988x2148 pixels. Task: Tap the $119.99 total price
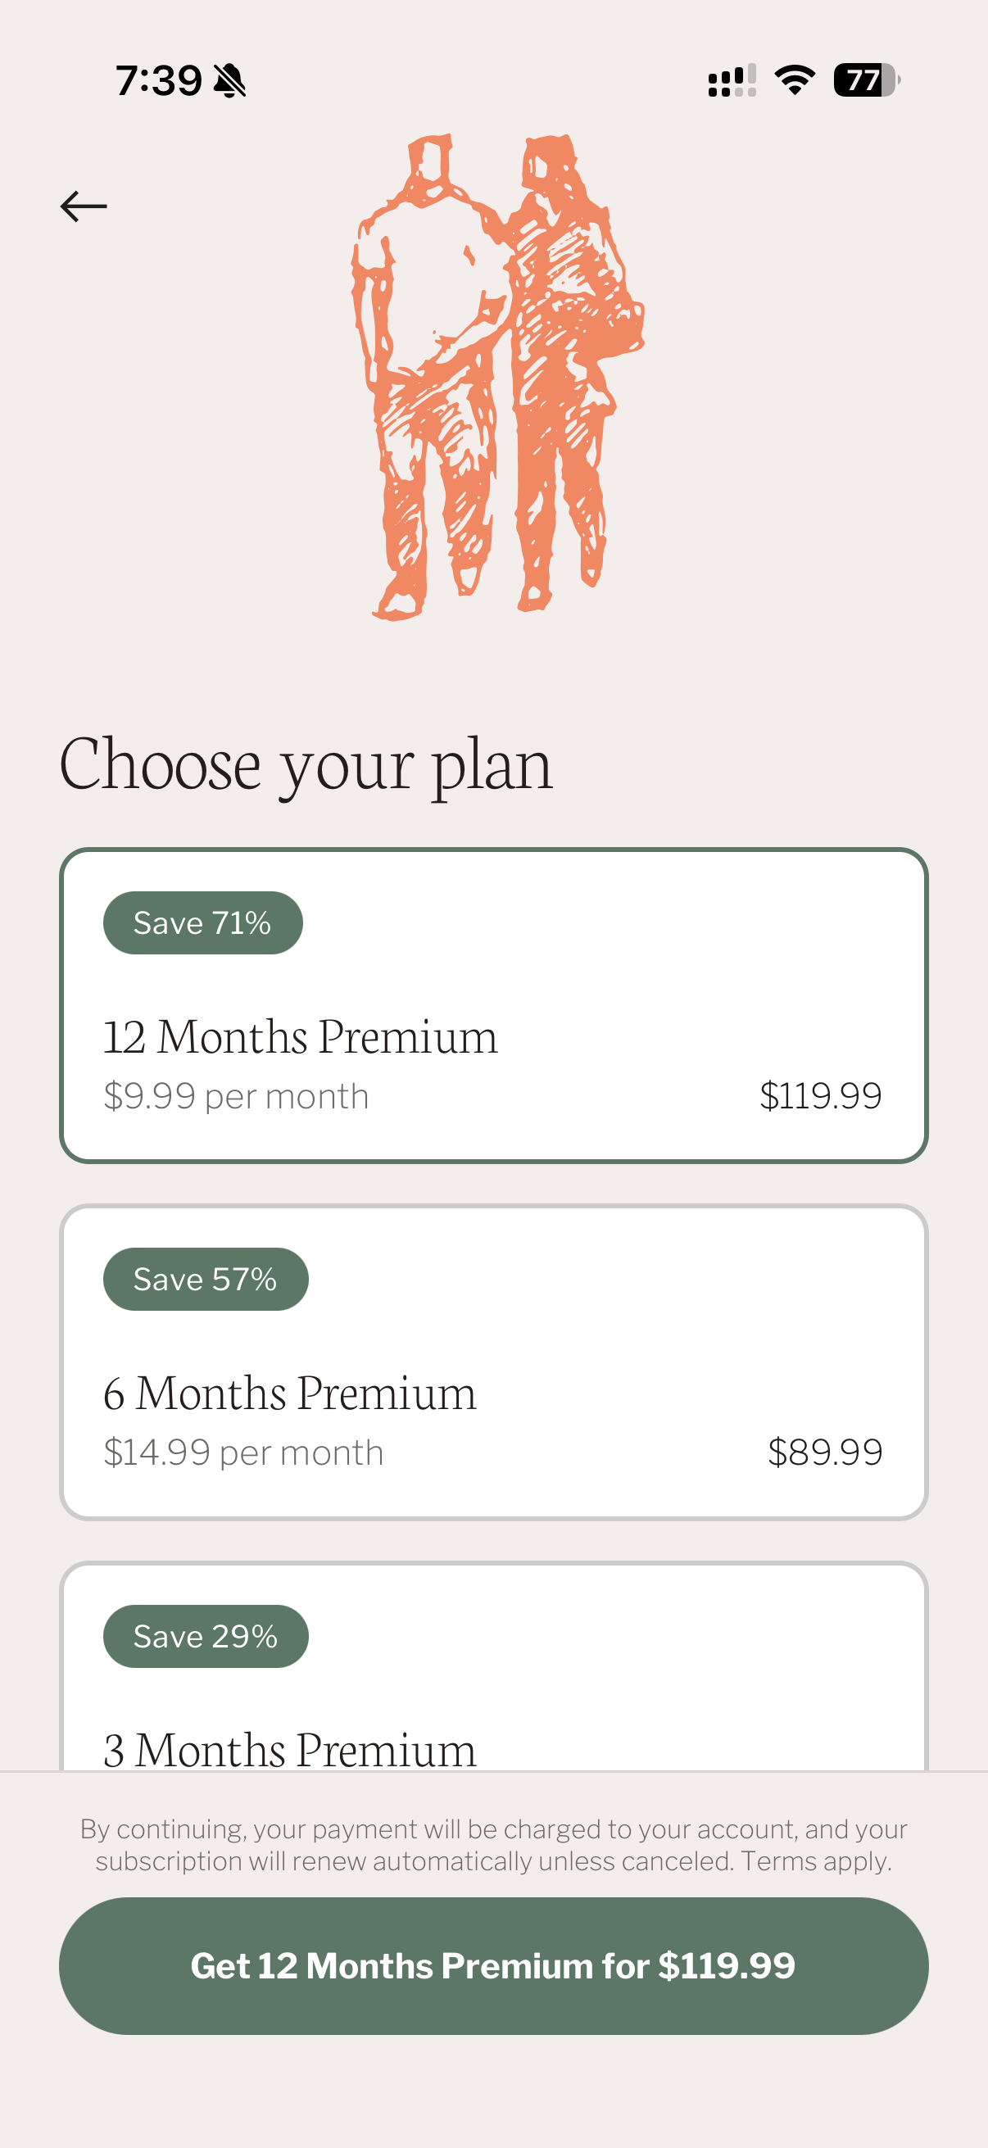click(820, 1094)
